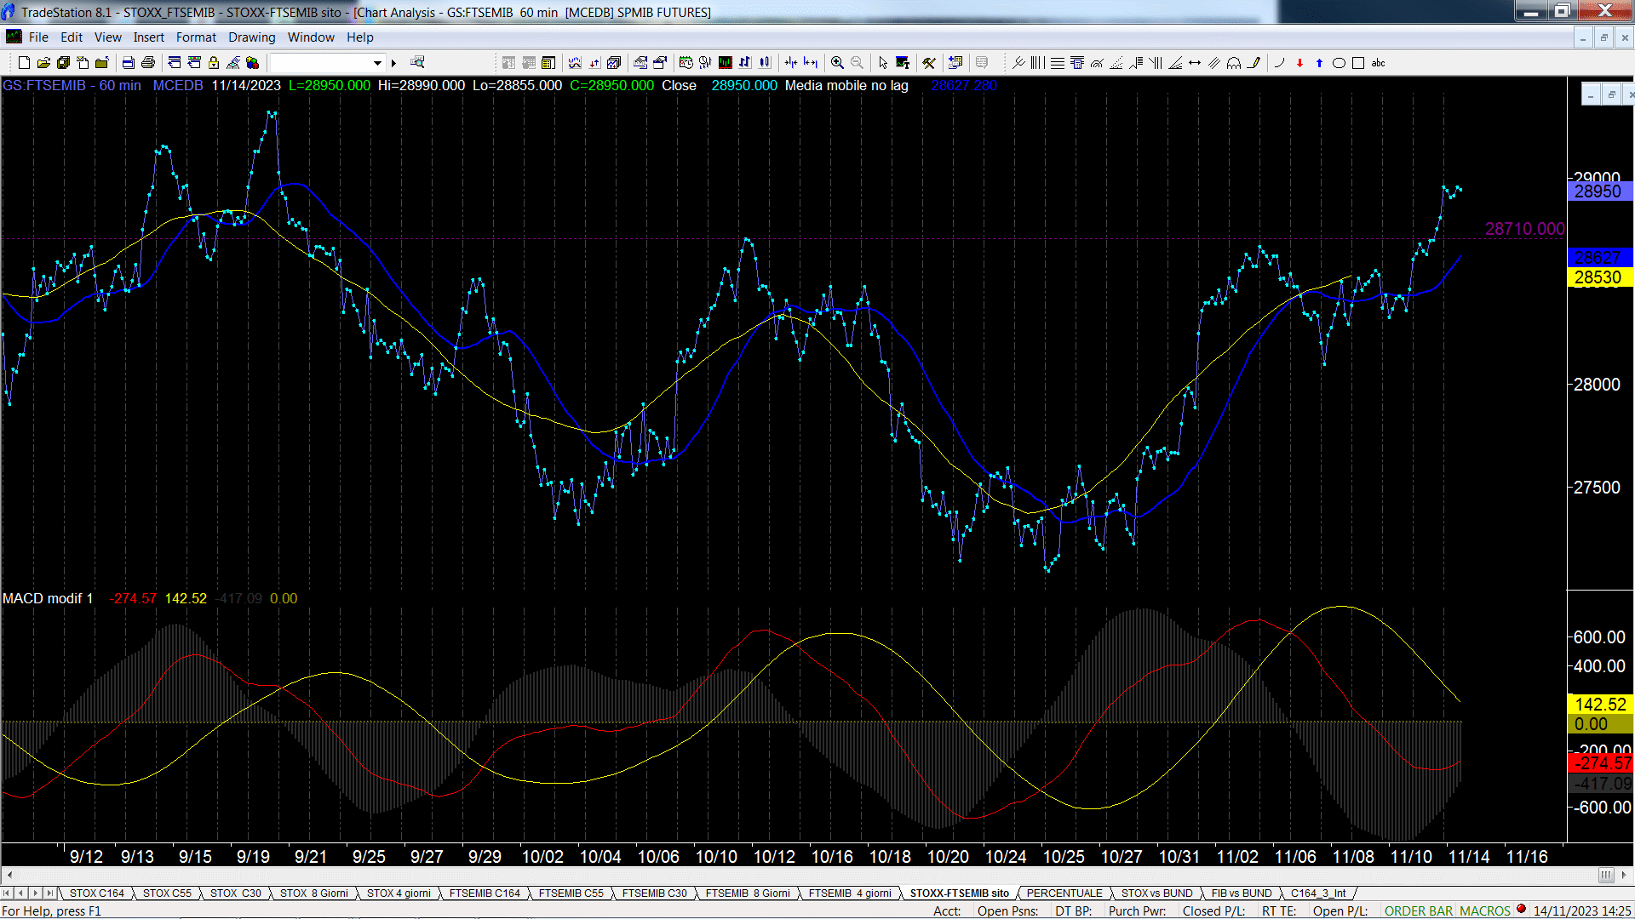Image resolution: width=1635 pixels, height=919 pixels.
Task: Click the red-blue arrows strategy icon
Action: 594,62
